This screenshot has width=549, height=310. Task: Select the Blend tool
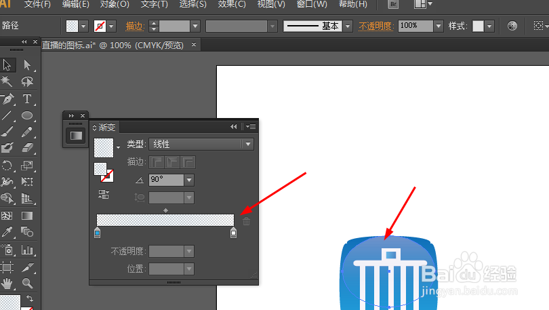click(27, 231)
